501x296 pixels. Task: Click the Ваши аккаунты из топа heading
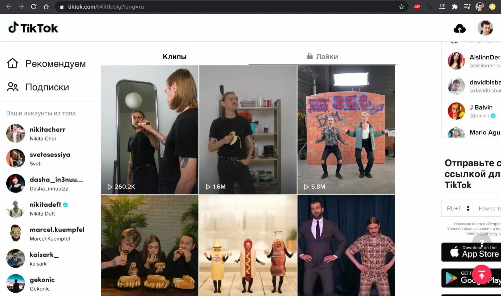[x=41, y=113]
